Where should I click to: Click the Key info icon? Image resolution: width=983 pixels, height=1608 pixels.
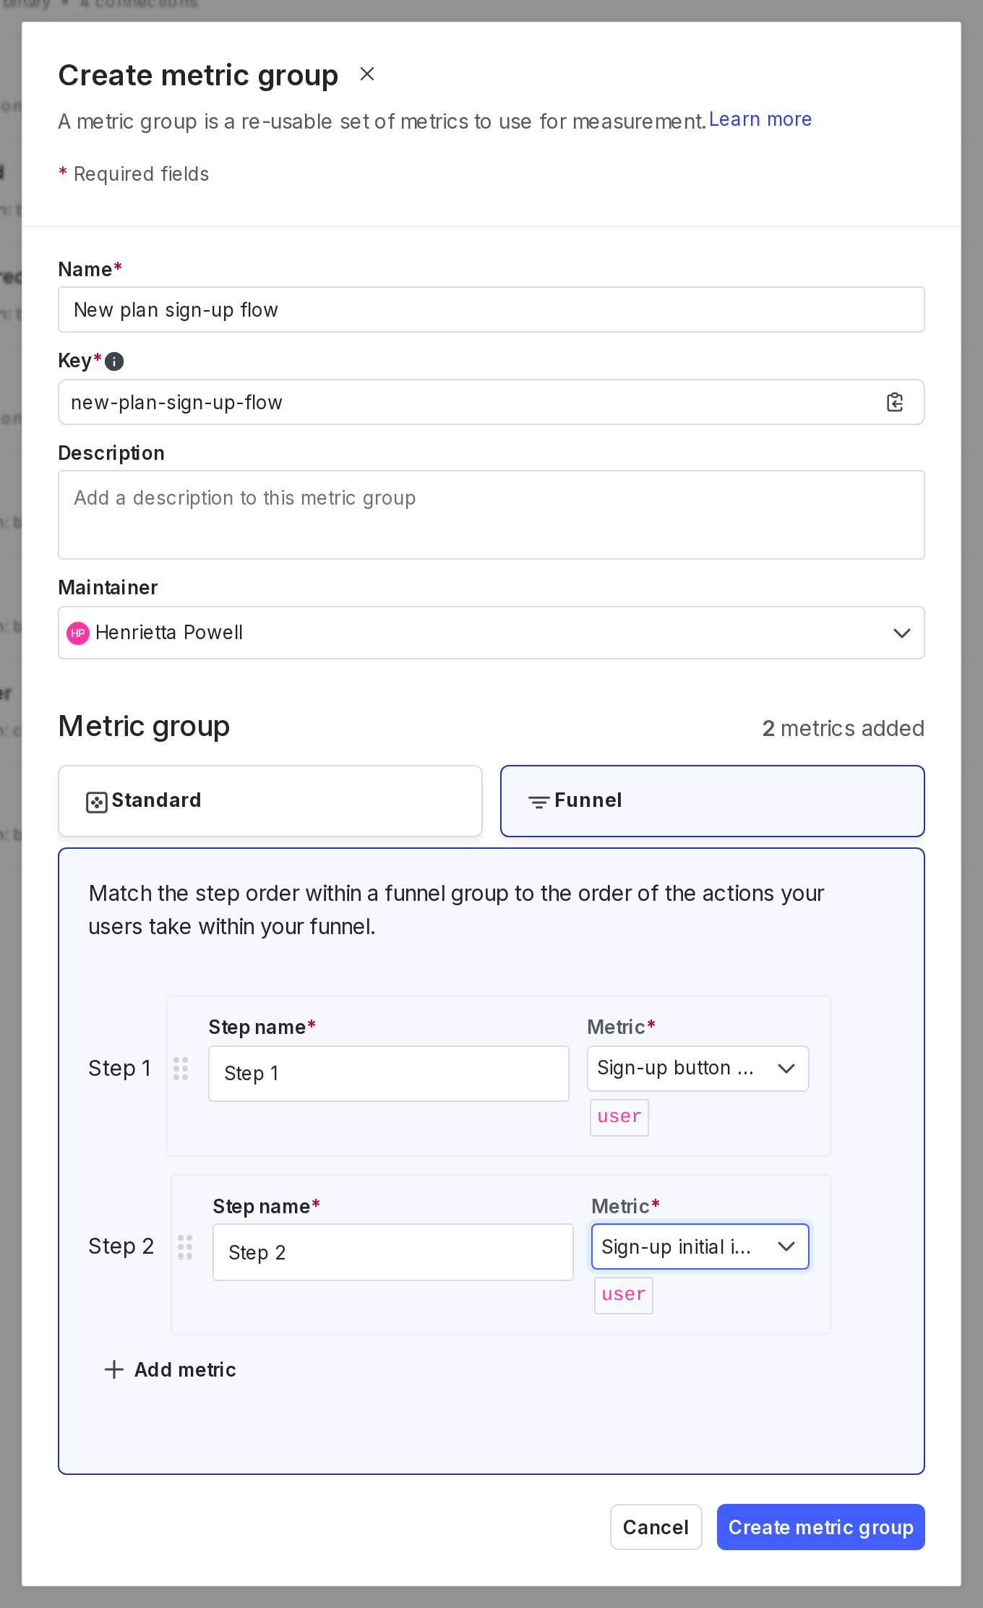click(x=114, y=361)
